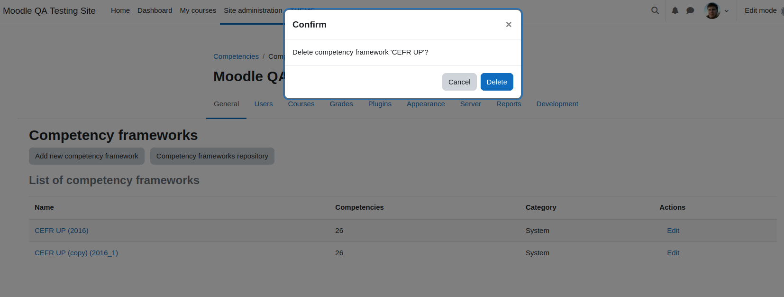
Task: Open the CEFR UP (2016) framework link
Action: coord(62,231)
